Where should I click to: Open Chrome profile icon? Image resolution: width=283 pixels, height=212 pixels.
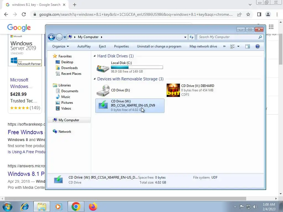[x=268, y=14]
